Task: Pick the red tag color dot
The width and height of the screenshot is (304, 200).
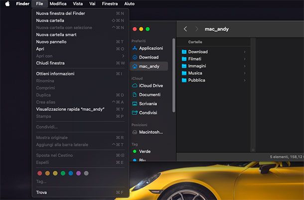Action: click(40, 173)
